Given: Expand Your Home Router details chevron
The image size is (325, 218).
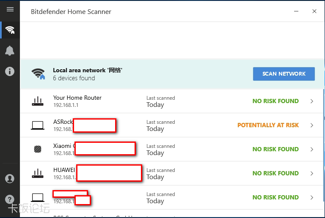Looking at the screenshot, I should (x=312, y=101).
